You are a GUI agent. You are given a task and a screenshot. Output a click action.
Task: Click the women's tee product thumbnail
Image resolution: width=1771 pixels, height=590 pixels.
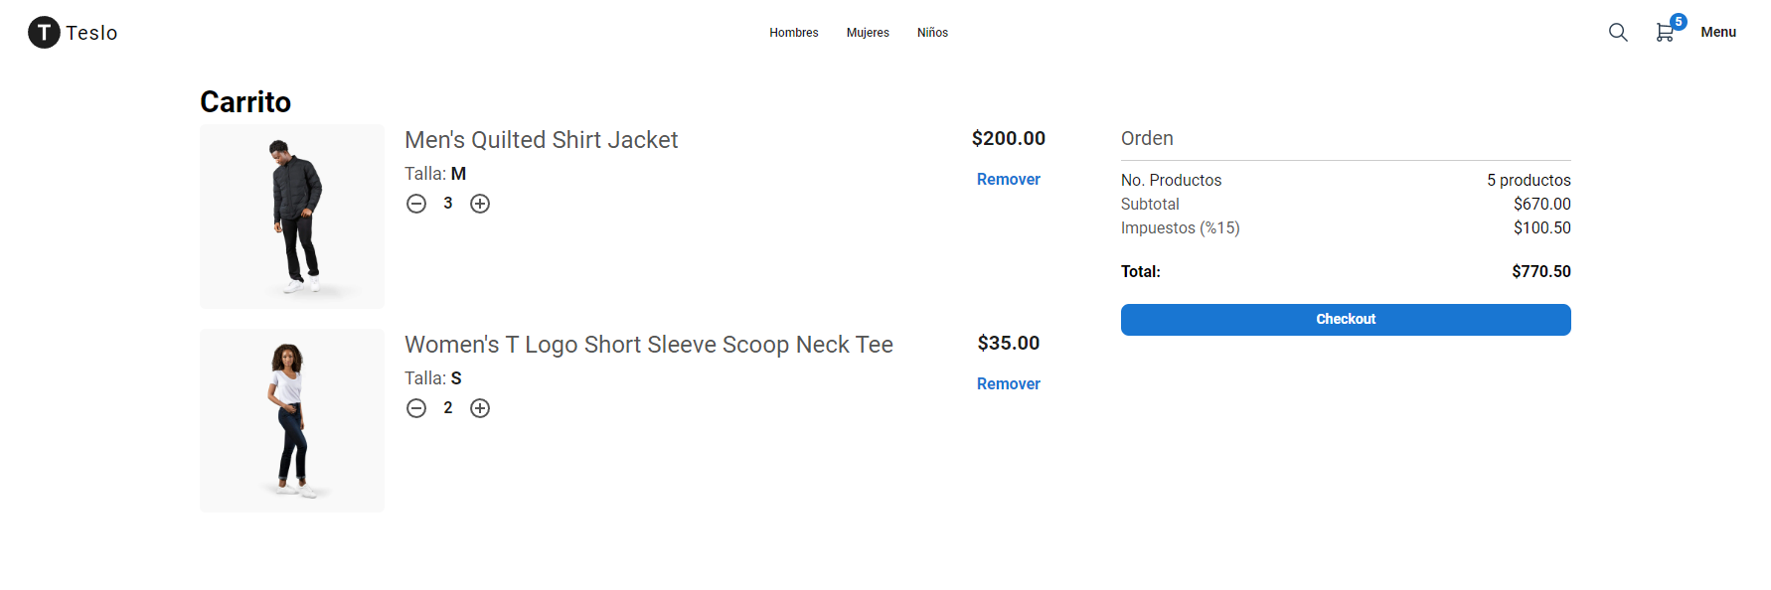[x=292, y=420]
